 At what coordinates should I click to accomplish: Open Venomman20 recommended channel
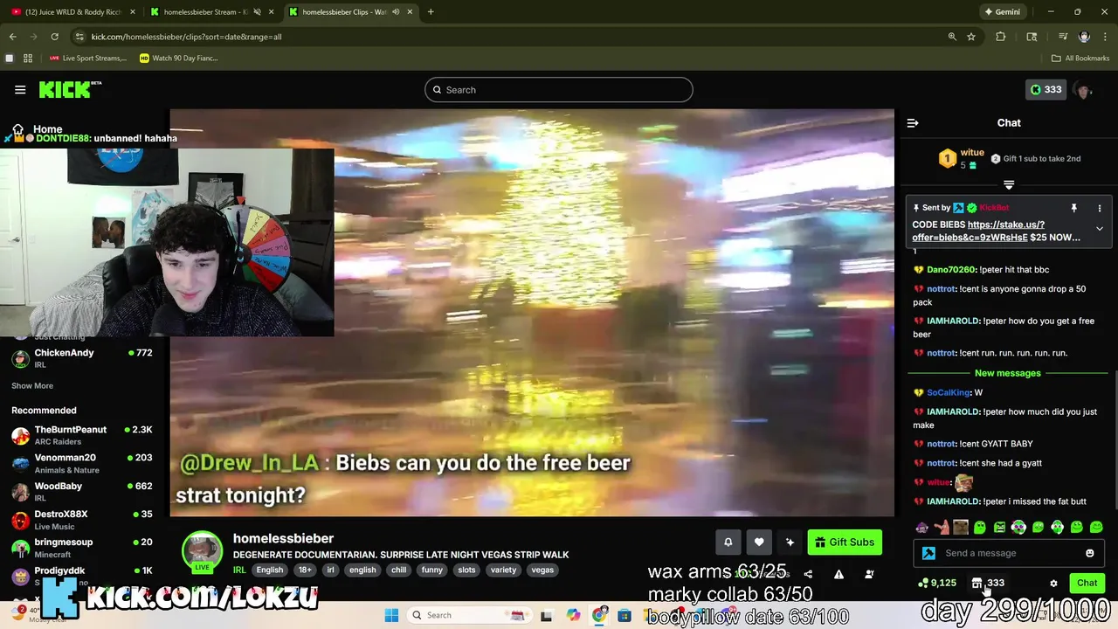82,463
